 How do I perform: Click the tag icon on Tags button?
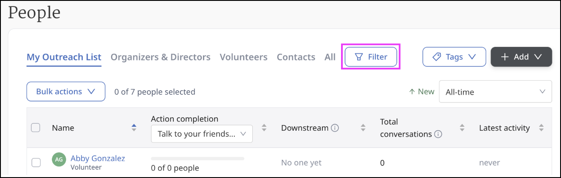pyautogui.click(x=436, y=57)
